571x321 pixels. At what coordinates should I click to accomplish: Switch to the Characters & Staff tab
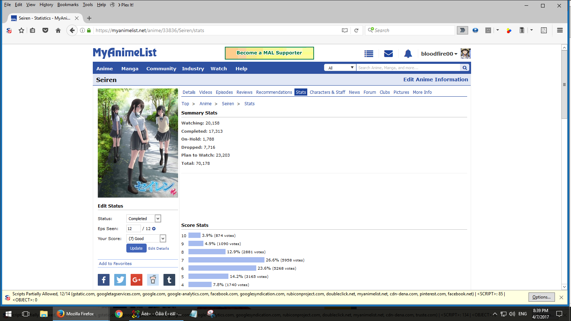click(x=327, y=92)
